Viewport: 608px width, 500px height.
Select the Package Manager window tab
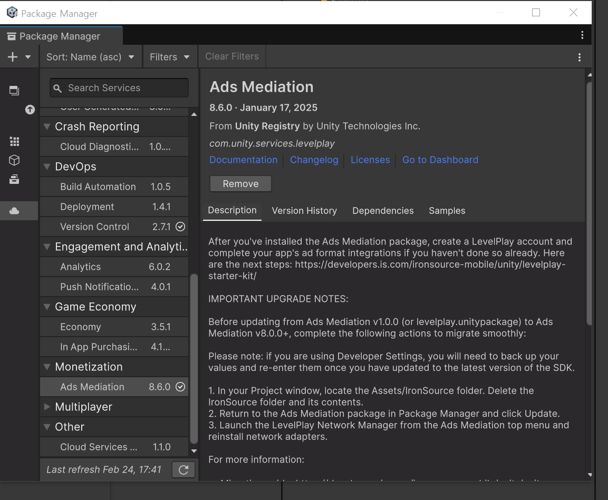[x=61, y=36]
